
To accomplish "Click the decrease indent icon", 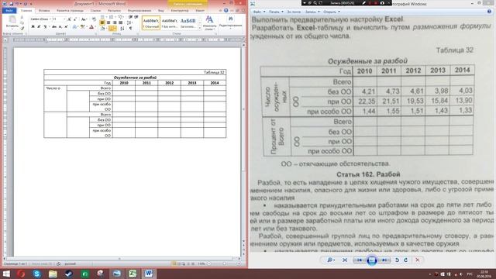I will click(x=130, y=16).
